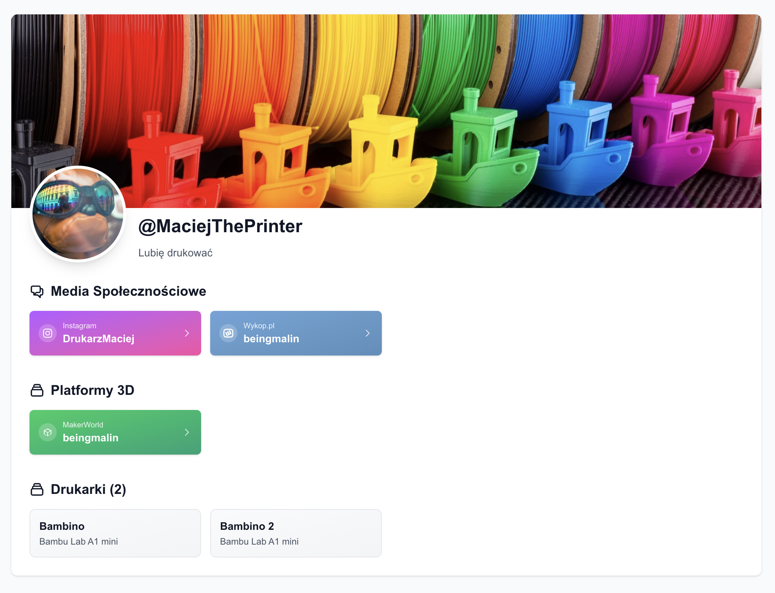Click the chevron arrow on Instagram card
775x593 pixels.
click(187, 333)
